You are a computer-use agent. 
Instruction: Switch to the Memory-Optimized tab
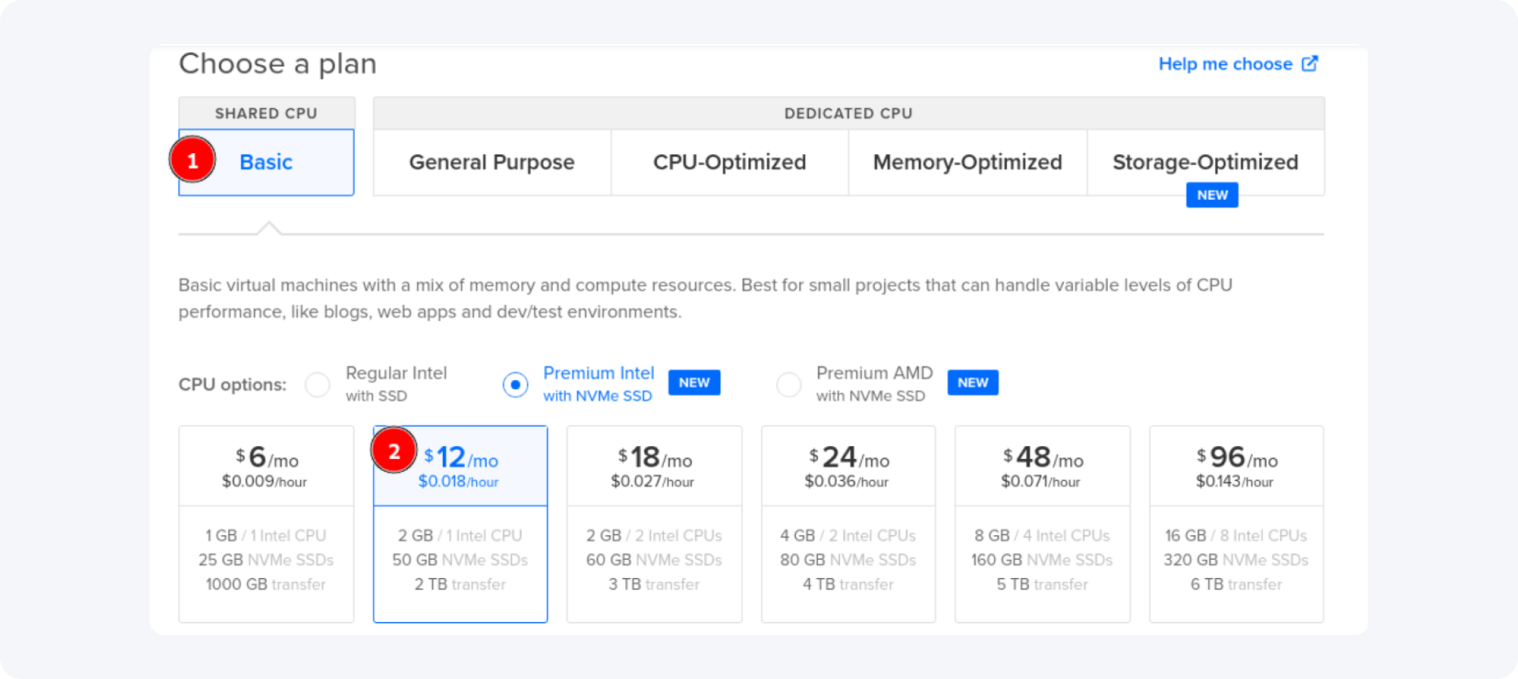[967, 162]
